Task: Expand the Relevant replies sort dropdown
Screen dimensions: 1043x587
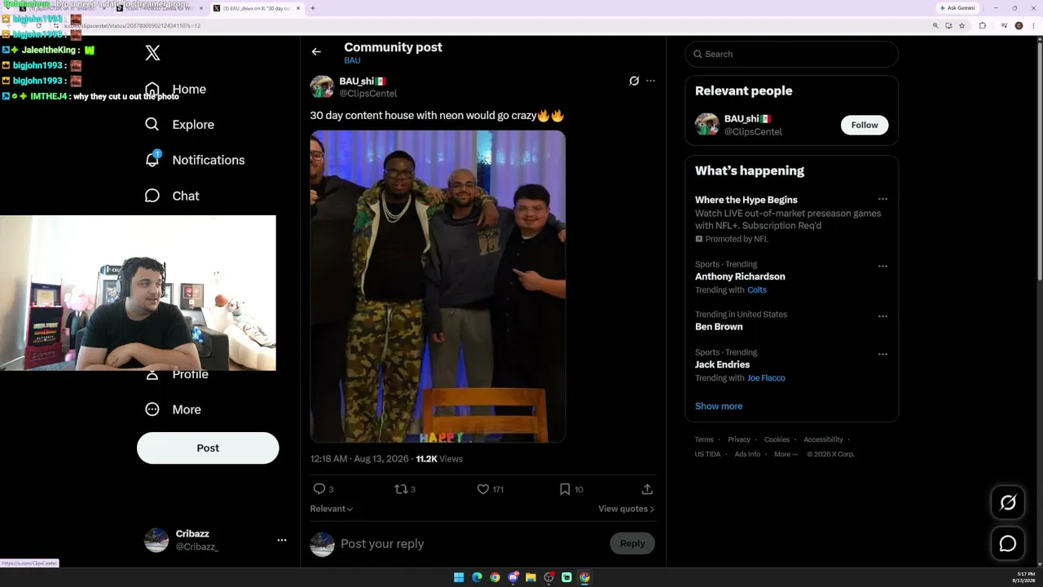Action: (x=332, y=509)
